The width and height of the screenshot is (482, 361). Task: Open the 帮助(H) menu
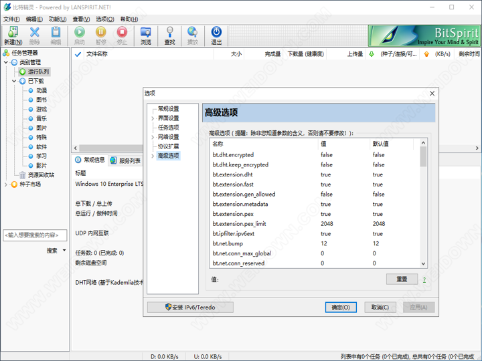pyautogui.click(x=129, y=19)
